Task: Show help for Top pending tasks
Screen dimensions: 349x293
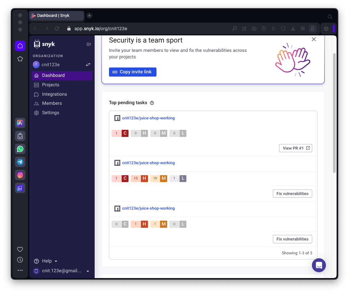Action: pyautogui.click(x=152, y=103)
